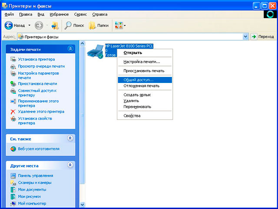Click the Настройка параметров печати link
The height and width of the screenshot is (209, 278).
coord(39,76)
